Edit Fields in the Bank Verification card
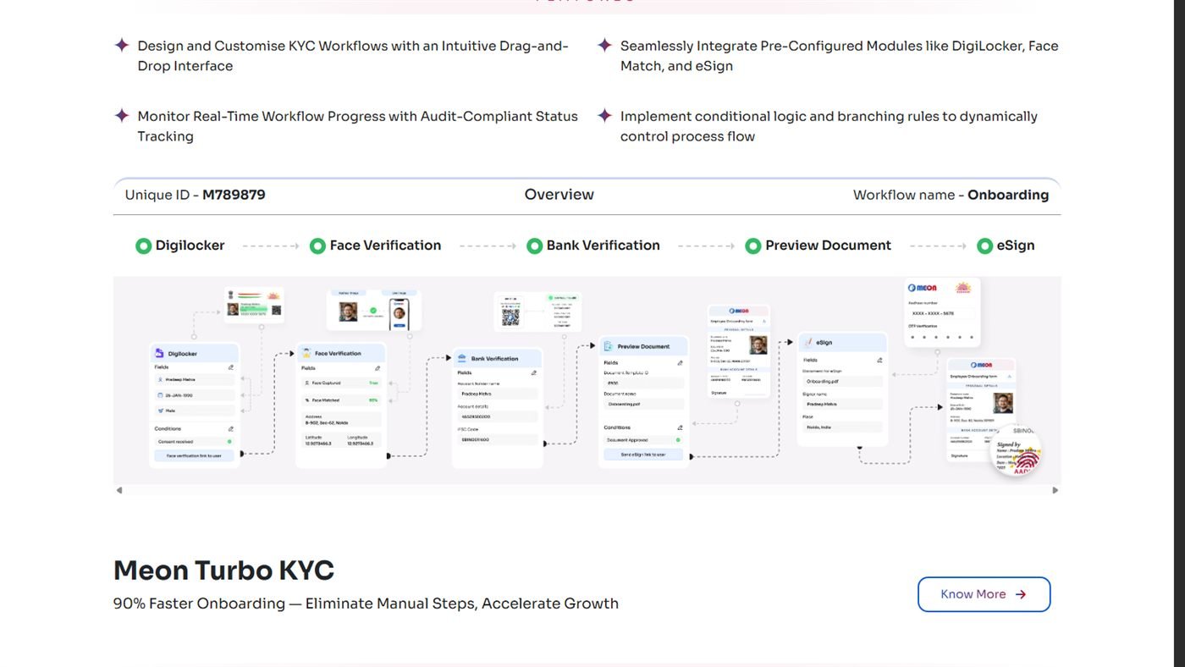Image resolution: width=1185 pixels, height=667 pixels. coord(533,372)
